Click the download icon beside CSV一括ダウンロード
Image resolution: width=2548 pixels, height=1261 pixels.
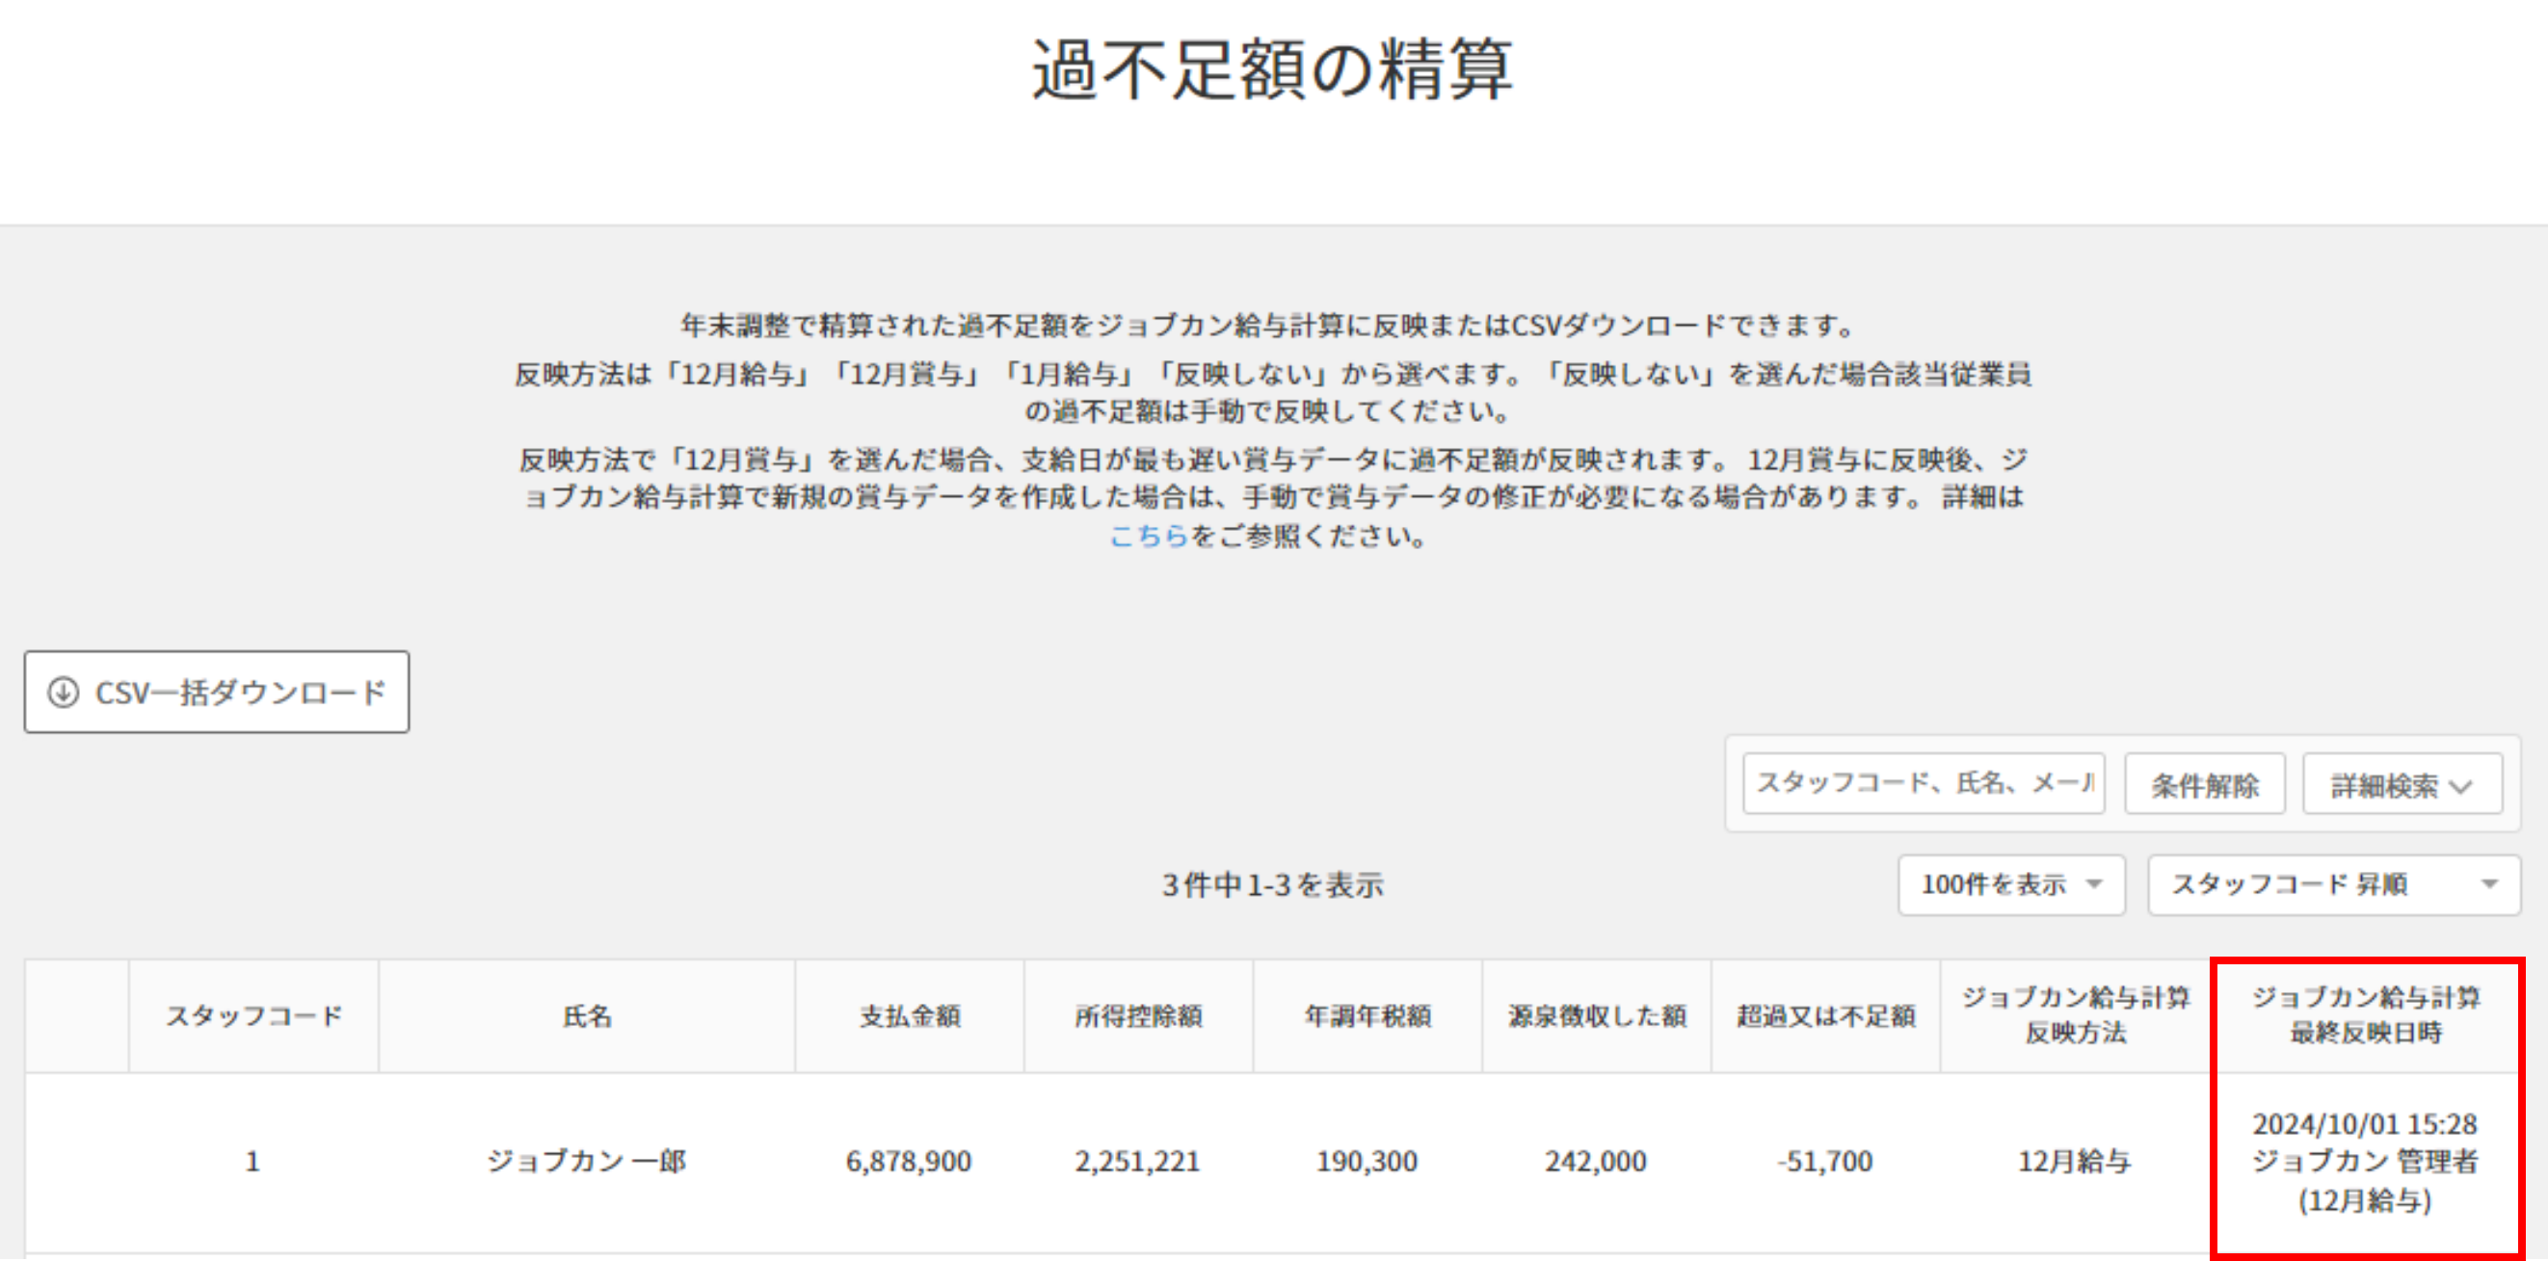64,693
